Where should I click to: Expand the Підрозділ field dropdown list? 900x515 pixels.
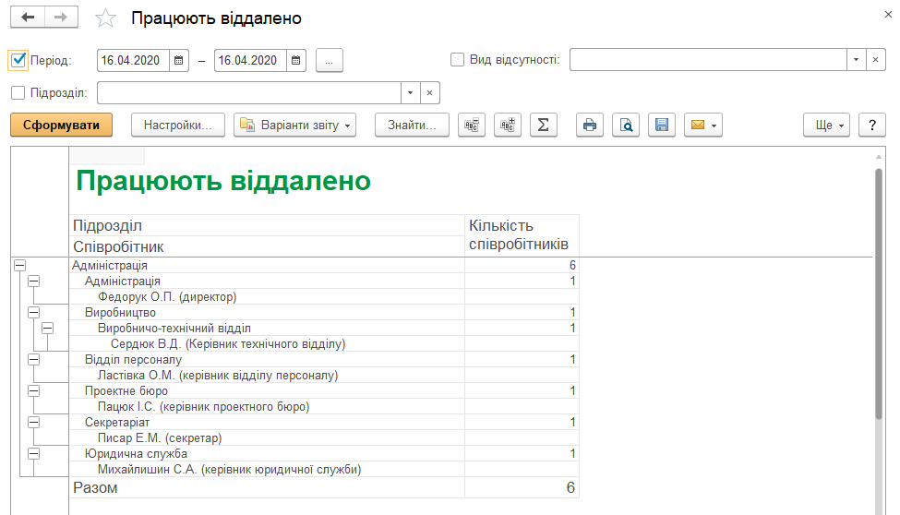point(410,93)
